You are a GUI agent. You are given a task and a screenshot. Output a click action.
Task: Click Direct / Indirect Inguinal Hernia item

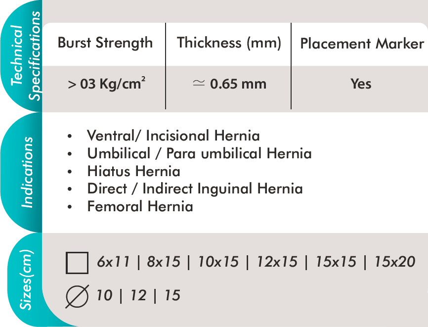coord(195,189)
